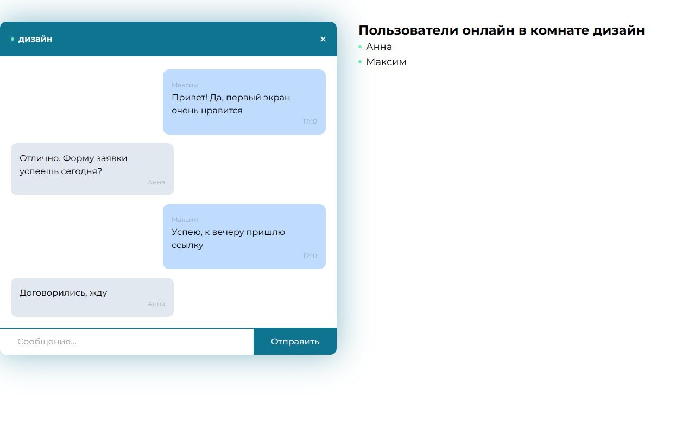This screenshot has height=434, width=695.
Task: Click the green online dot next to Анна
Action: coord(360,47)
